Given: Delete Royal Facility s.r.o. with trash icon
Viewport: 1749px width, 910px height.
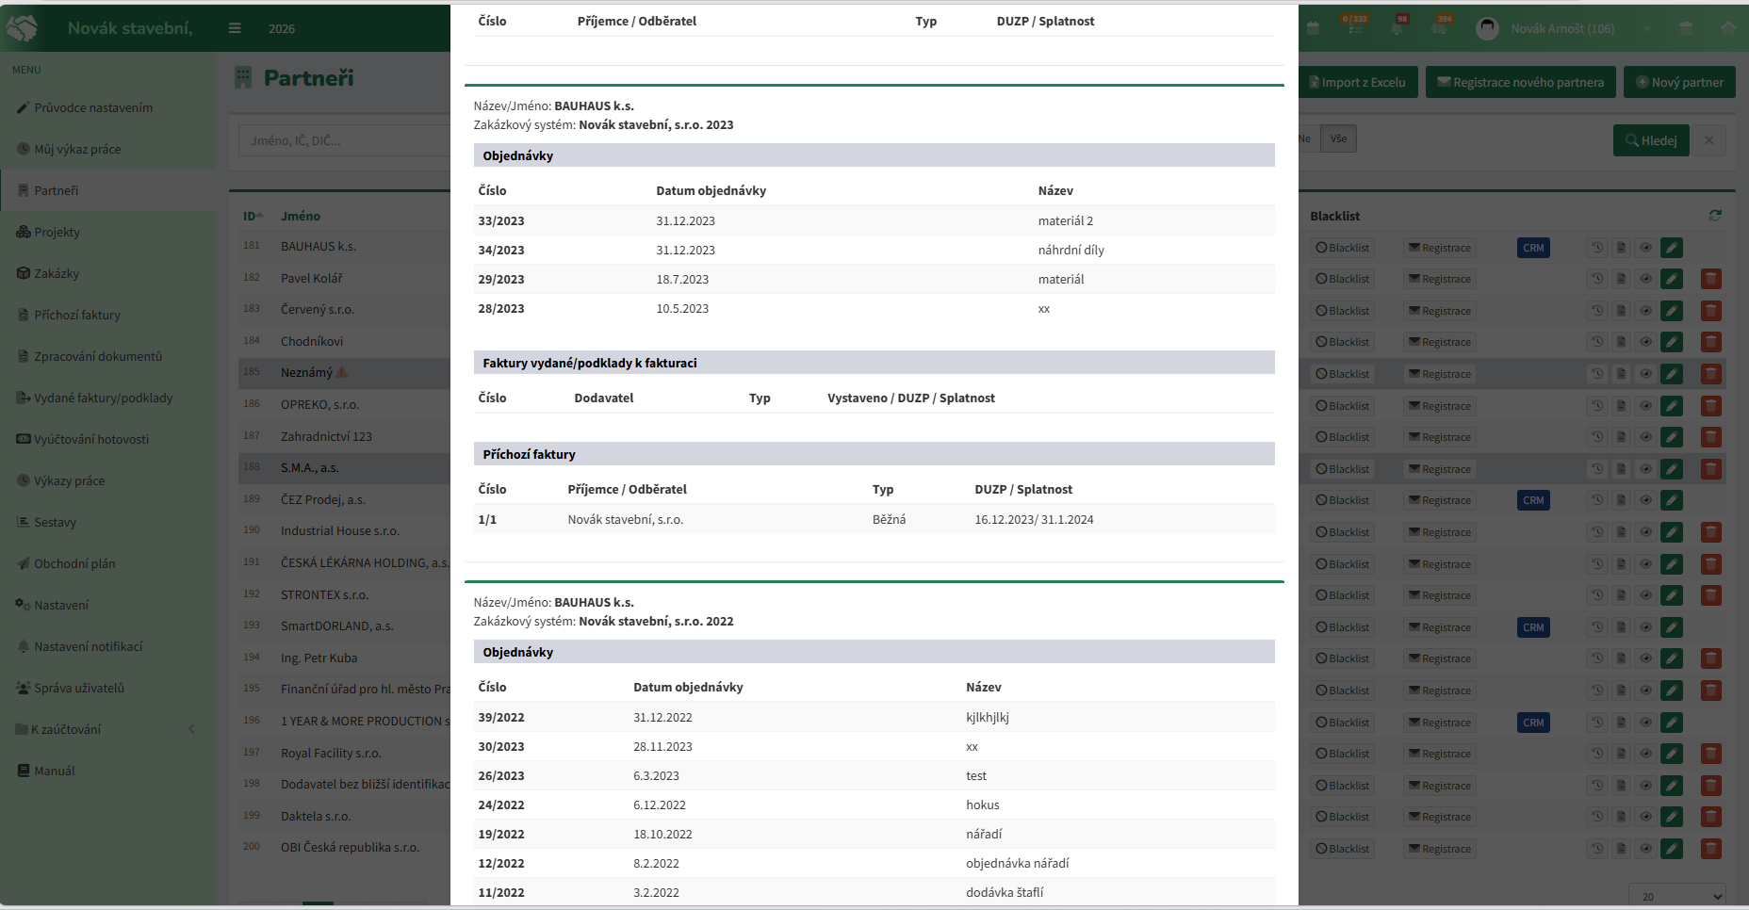Looking at the screenshot, I should pos(1711,754).
